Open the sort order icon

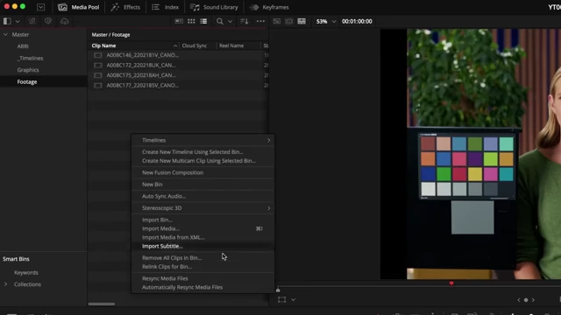[245, 21]
